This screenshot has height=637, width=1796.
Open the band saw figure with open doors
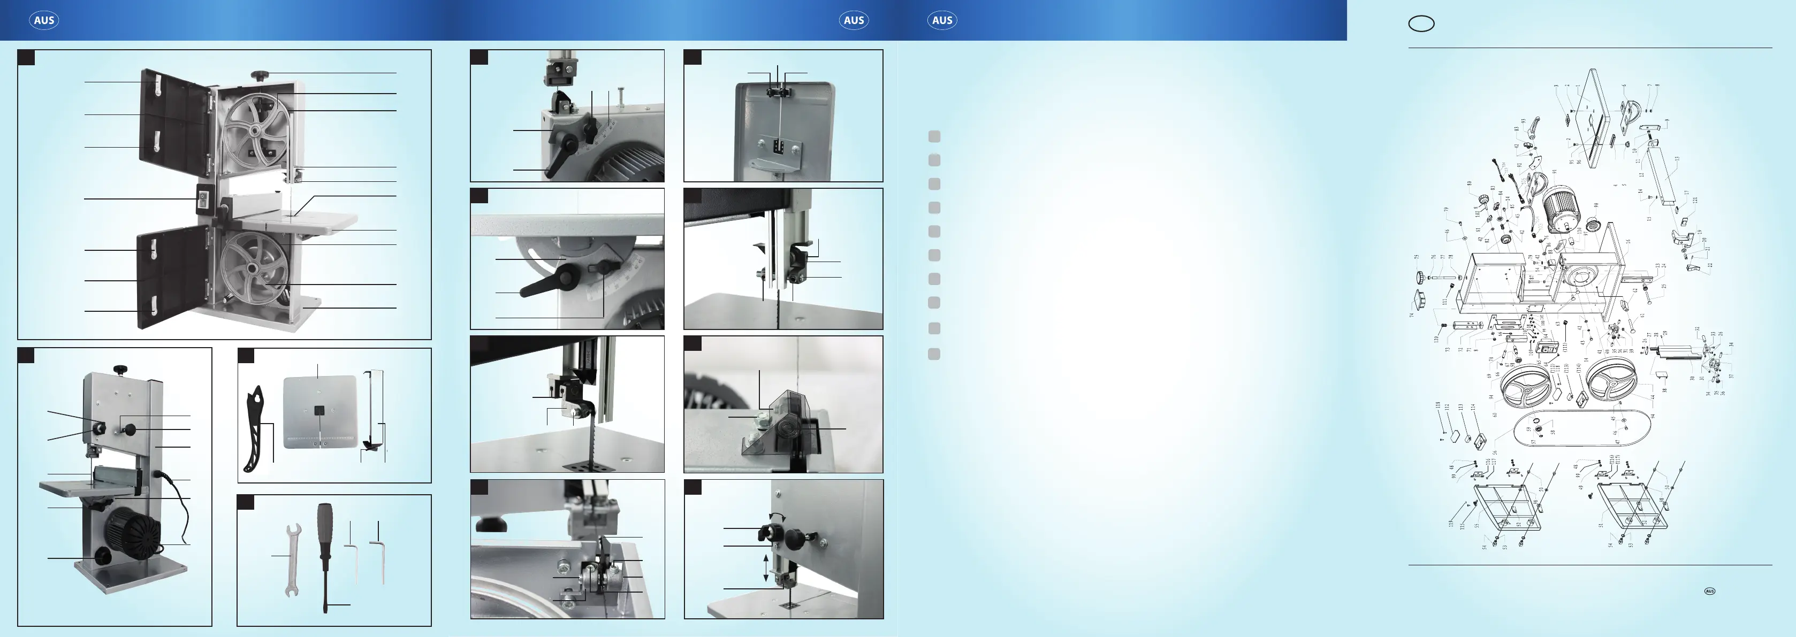click(225, 195)
